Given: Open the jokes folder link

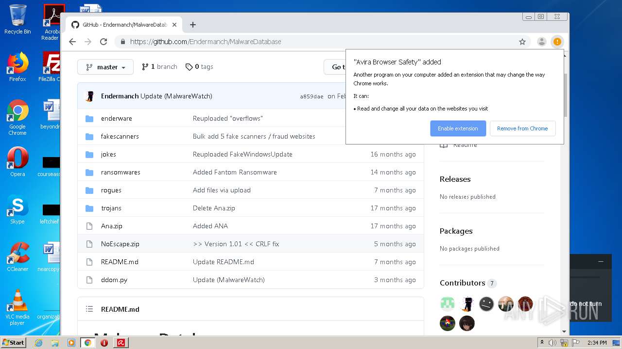Looking at the screenshot, I should coord(108,154).
